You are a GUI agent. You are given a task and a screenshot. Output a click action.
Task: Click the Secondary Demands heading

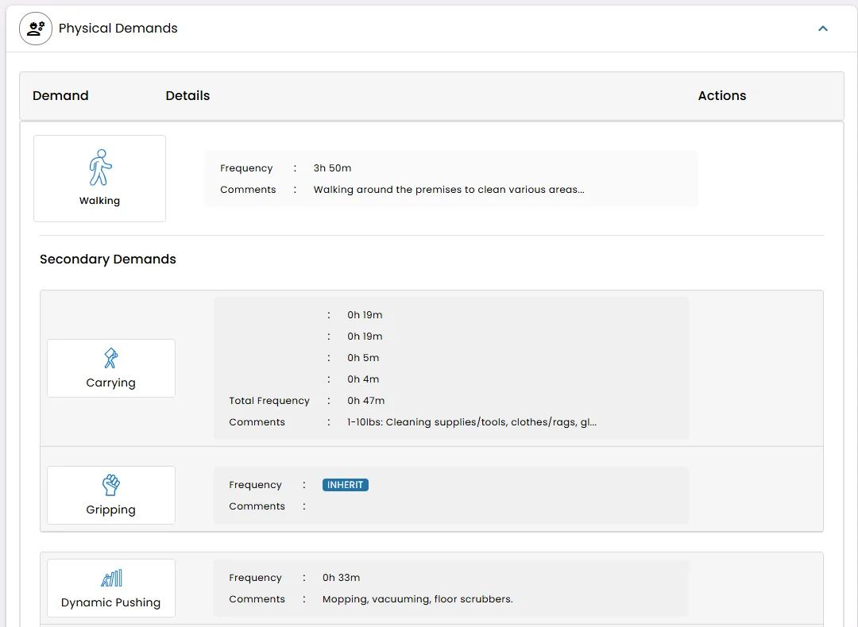[108, 260]
